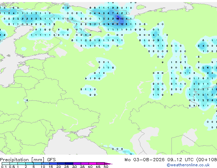Click the 'Mo 03-08-2026' date text
Screen dimensions: 217x168
pos(144,160)
